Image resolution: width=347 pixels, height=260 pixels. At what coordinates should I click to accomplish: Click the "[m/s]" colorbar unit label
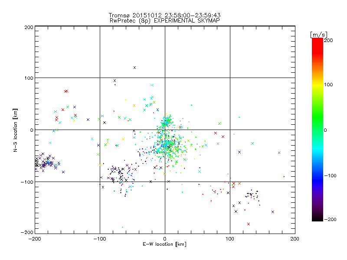point(318,35)
